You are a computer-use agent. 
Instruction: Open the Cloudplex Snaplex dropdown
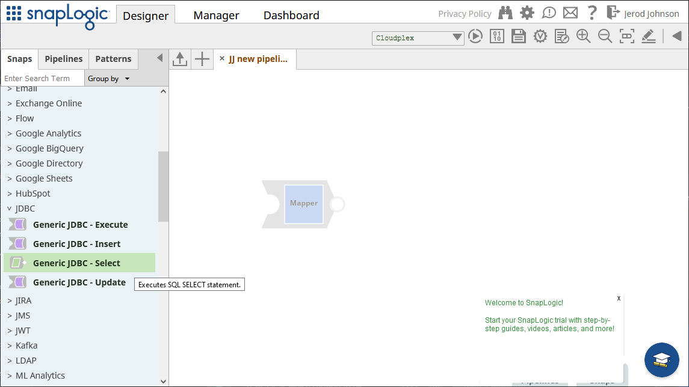coord(418,38)
